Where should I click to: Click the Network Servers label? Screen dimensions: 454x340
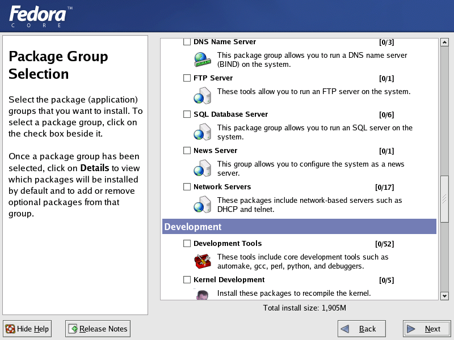[222, 187]
